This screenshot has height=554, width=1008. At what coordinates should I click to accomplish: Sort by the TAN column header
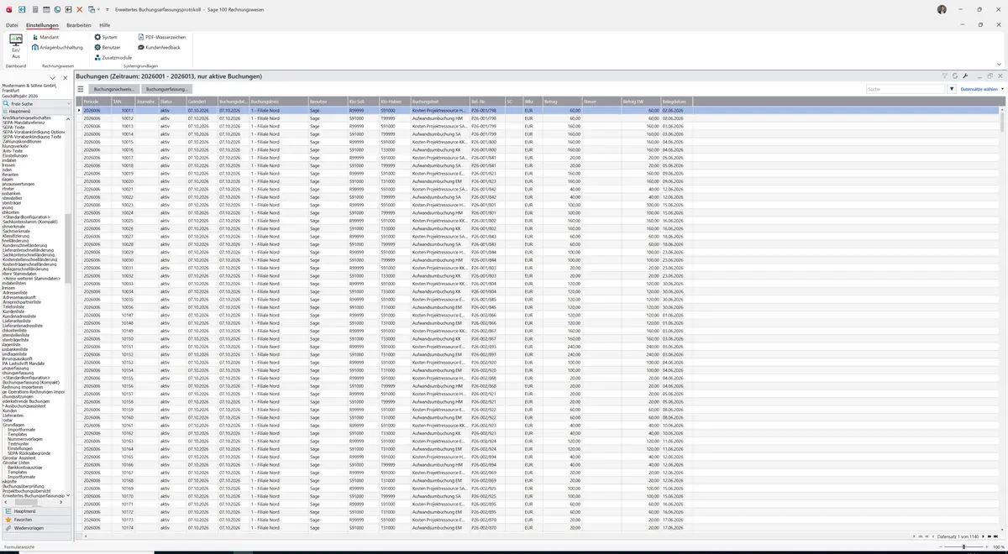(123, 102)
